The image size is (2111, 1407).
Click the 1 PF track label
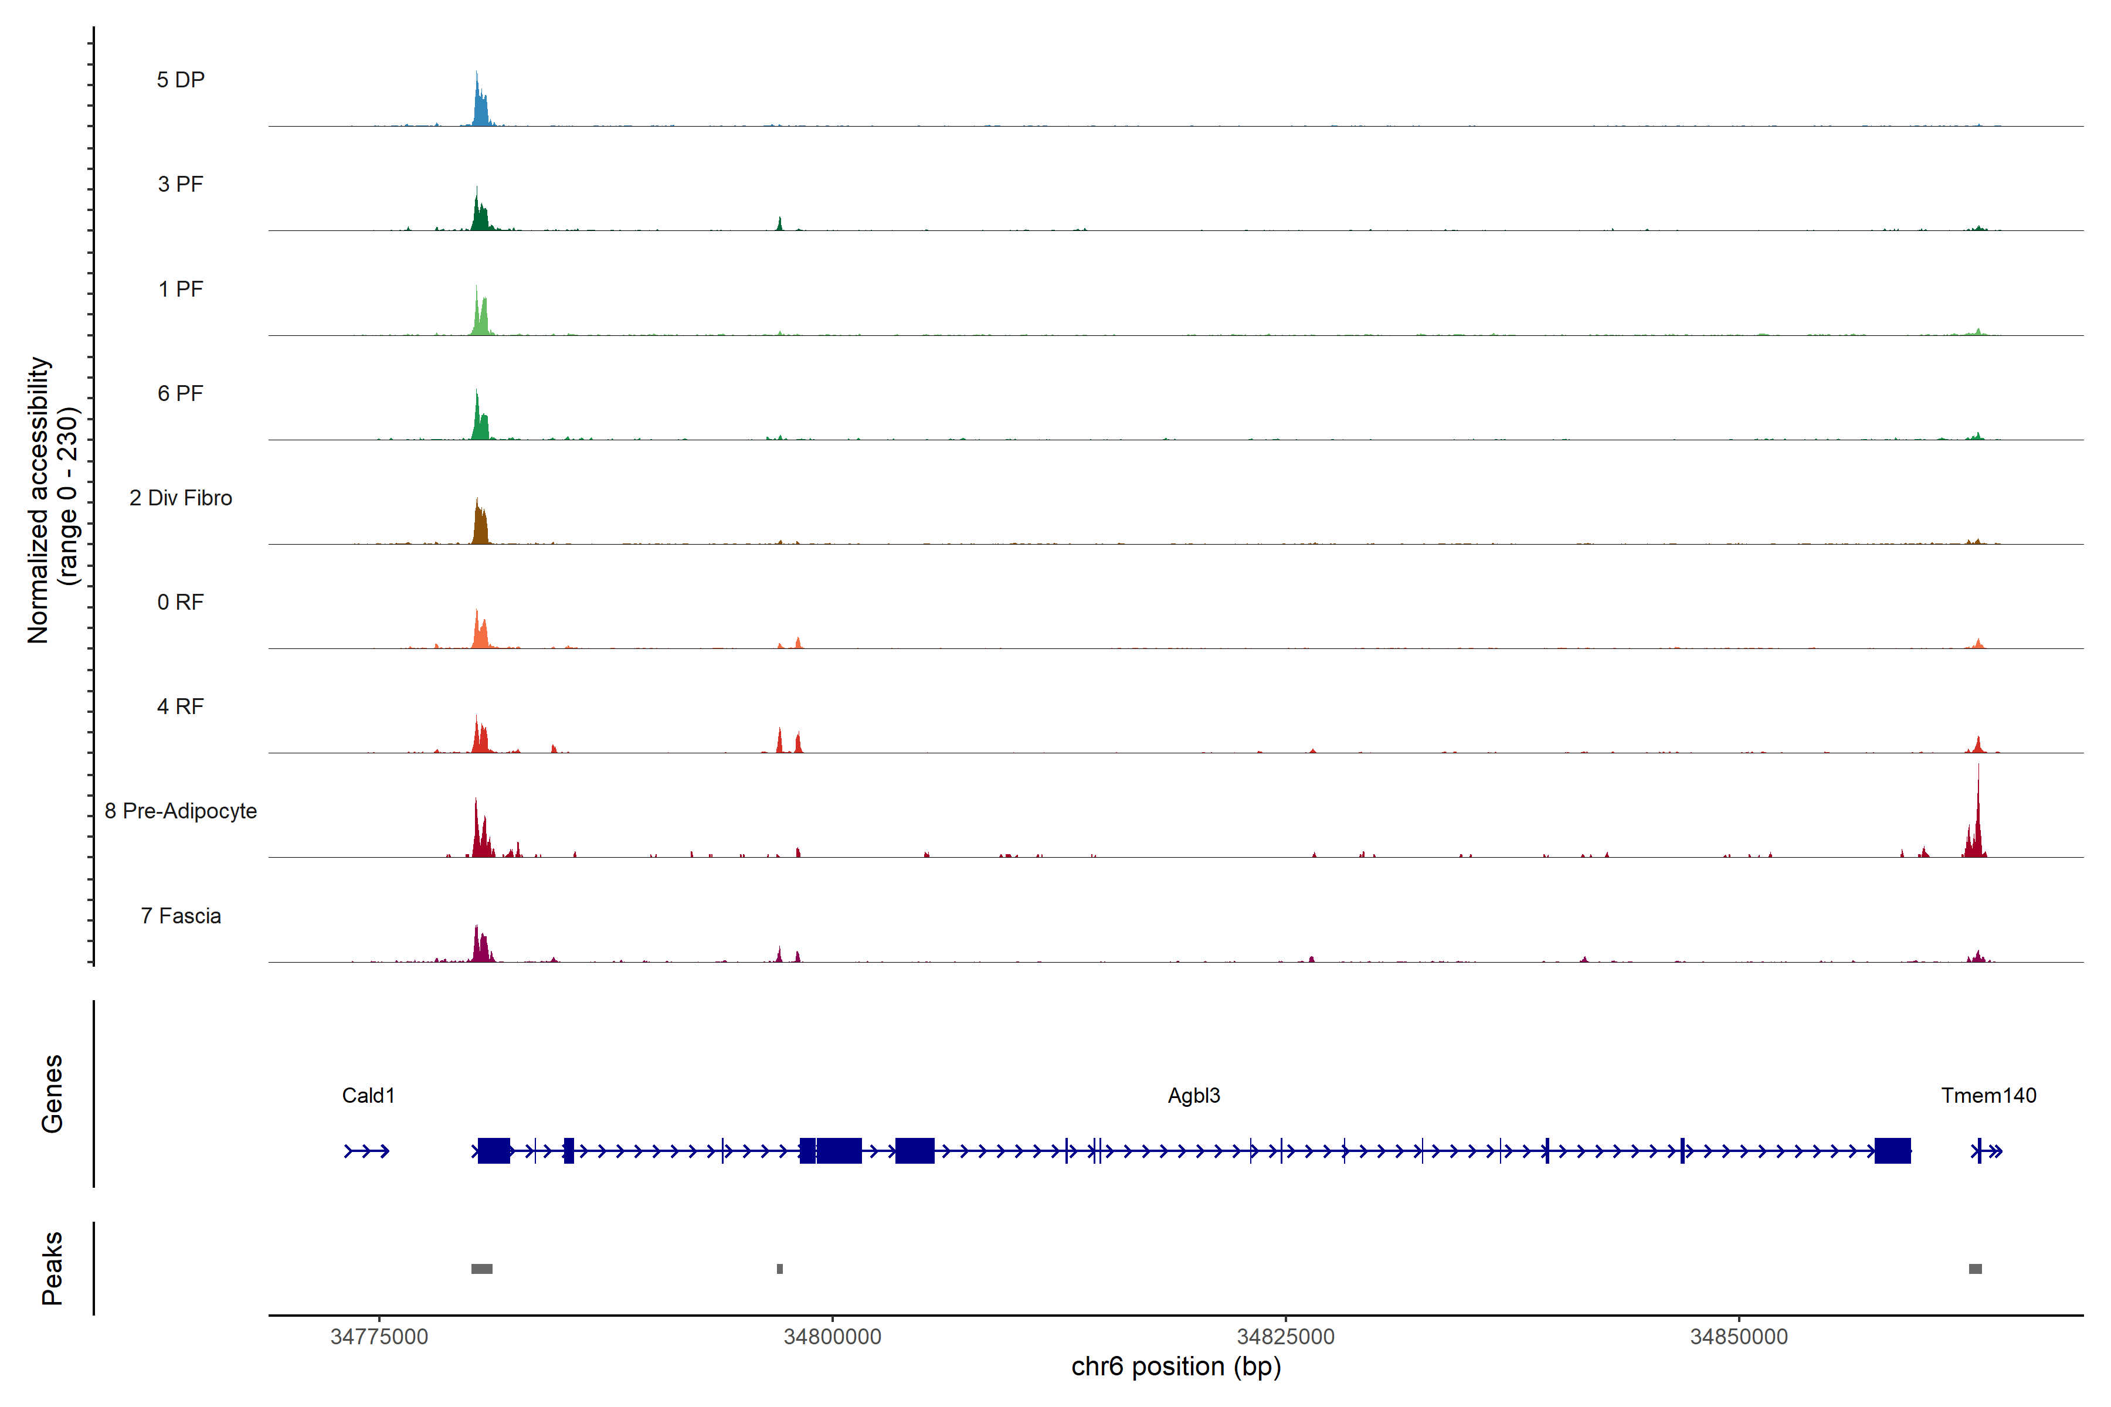point(181,289)
